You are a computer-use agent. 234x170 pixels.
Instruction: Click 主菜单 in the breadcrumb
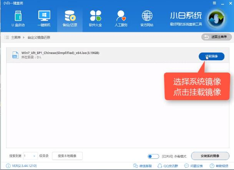click(x=16, y=37)
